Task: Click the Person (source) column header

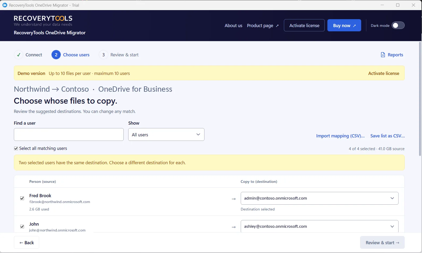Action: (43, 182)
